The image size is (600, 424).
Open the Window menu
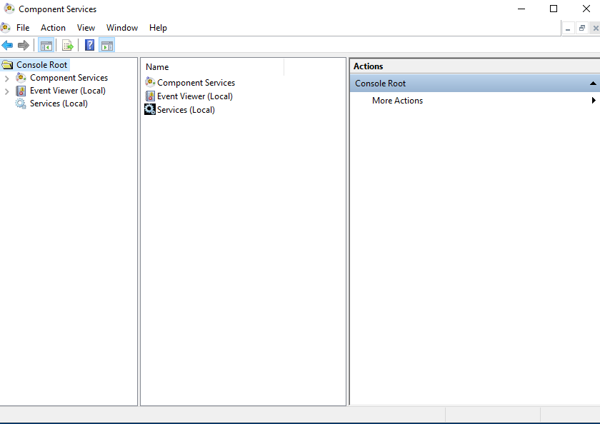tap(122, 28)
